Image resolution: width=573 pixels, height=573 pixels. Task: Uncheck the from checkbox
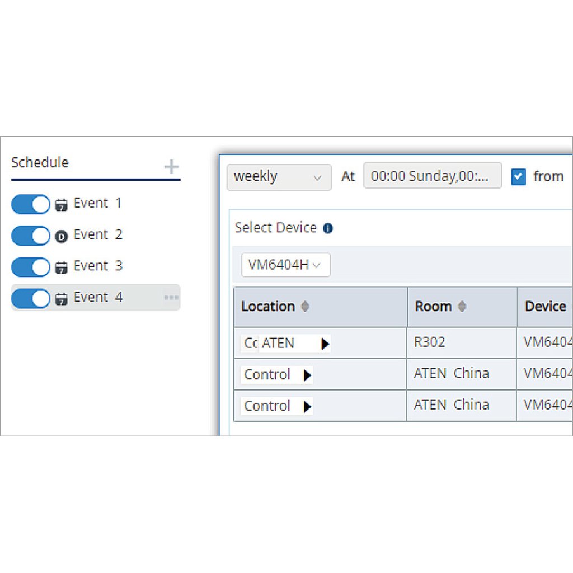coord(518,176)
